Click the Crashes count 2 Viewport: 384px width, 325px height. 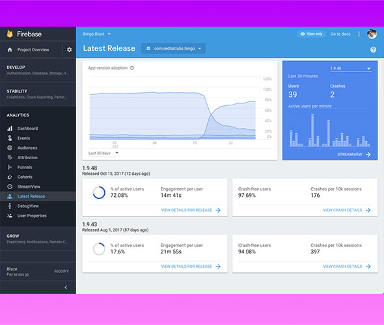[332, 94]
